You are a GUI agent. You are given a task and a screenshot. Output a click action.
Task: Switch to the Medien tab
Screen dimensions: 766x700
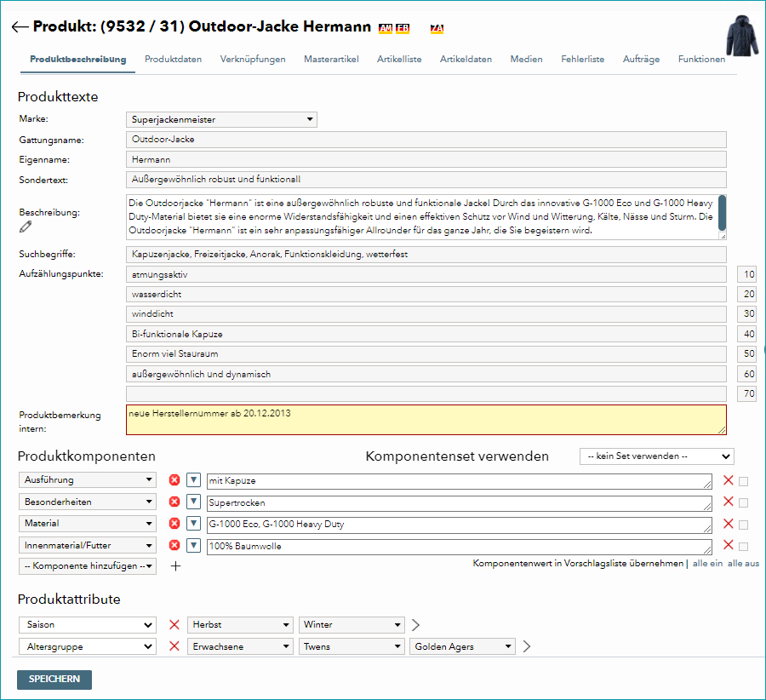click(x=526, y=59)
